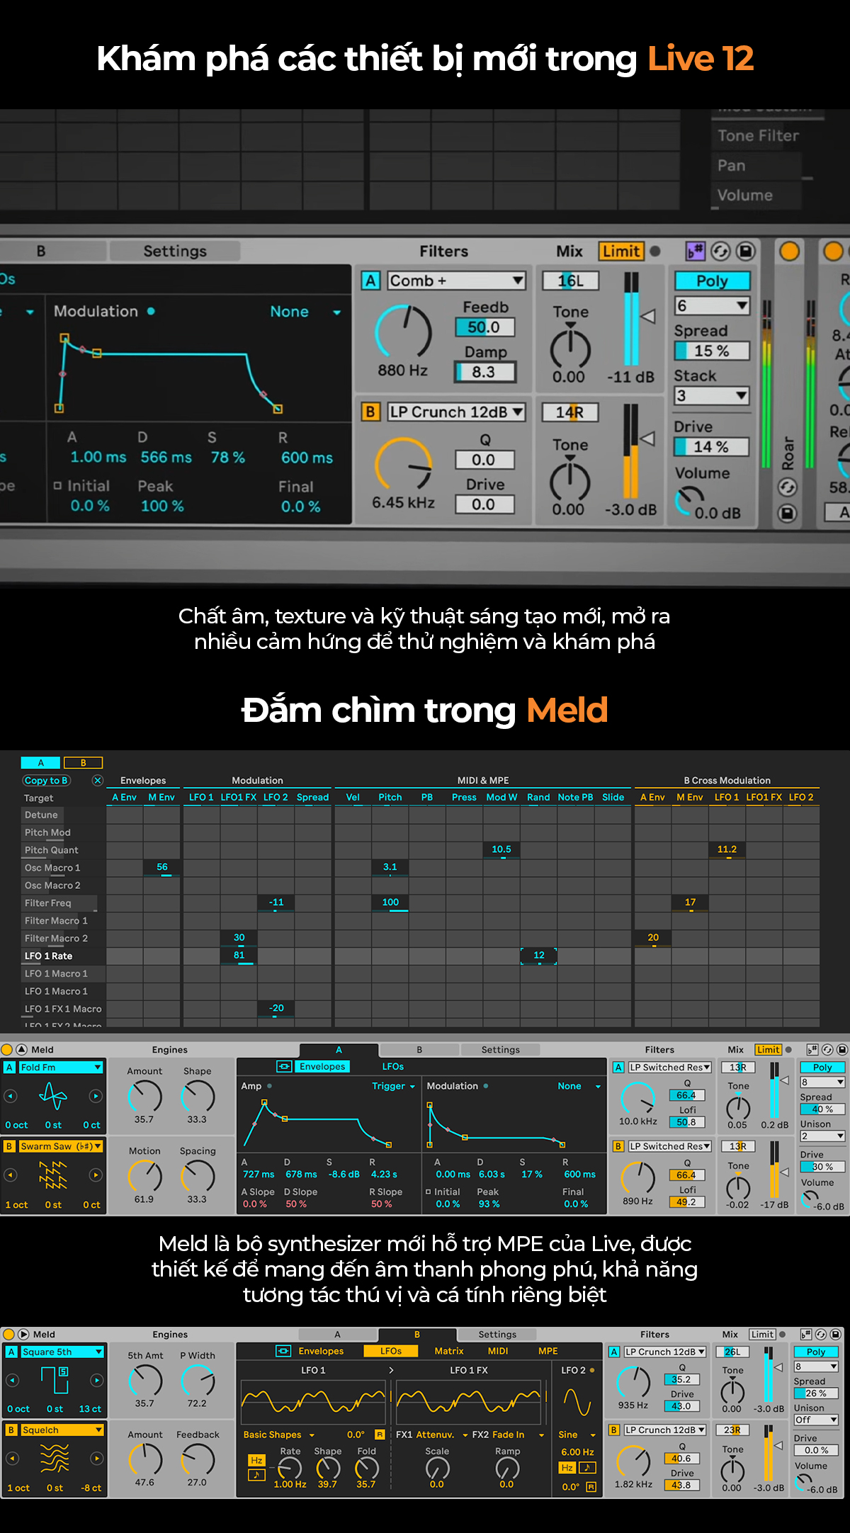The width and height of the screenshot is (850, 1533).
Task: Click the X clear icon next to Copy to B
Action: pyautogui.click(x=98, y=780)
